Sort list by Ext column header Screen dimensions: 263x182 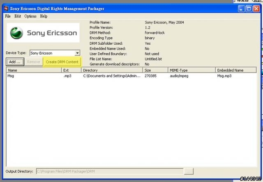[x=71, y=70]
